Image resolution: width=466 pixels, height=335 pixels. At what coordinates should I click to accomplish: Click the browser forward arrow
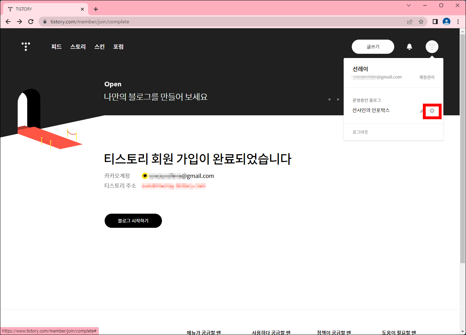tap(19, 22)
